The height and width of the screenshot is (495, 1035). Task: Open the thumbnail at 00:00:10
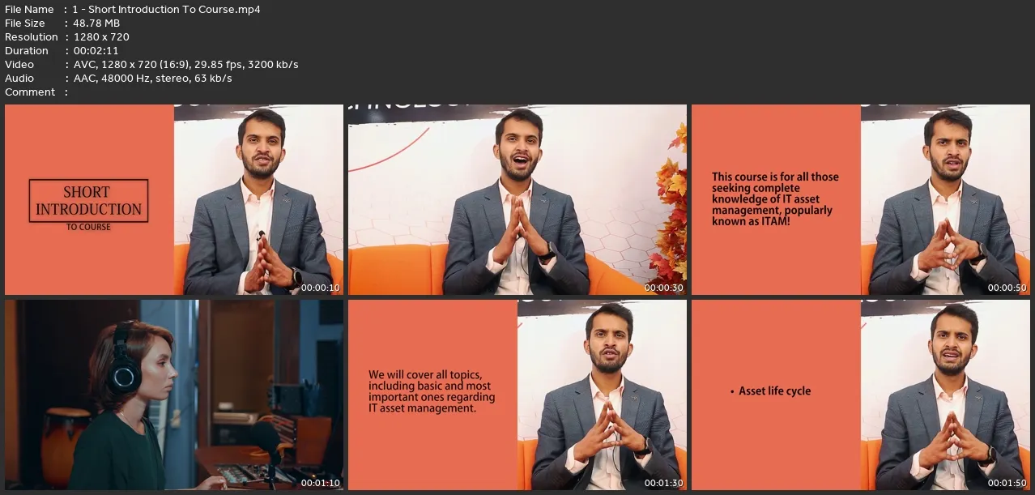(x=173, y=199)
